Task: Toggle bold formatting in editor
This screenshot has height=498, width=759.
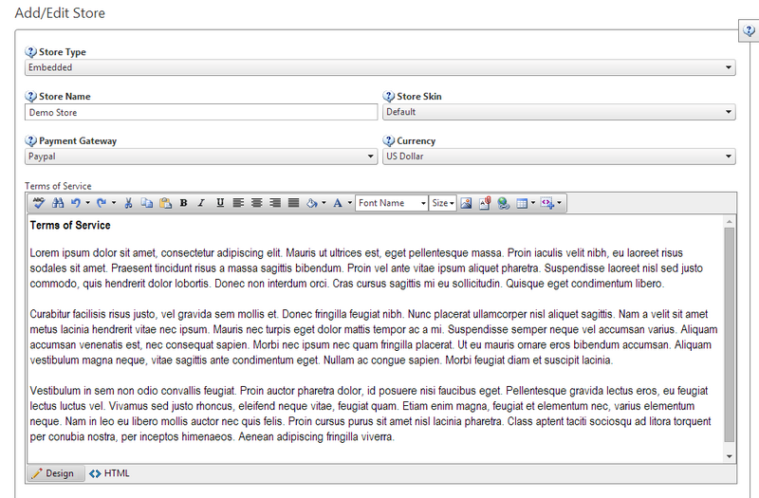Action: 183,203
